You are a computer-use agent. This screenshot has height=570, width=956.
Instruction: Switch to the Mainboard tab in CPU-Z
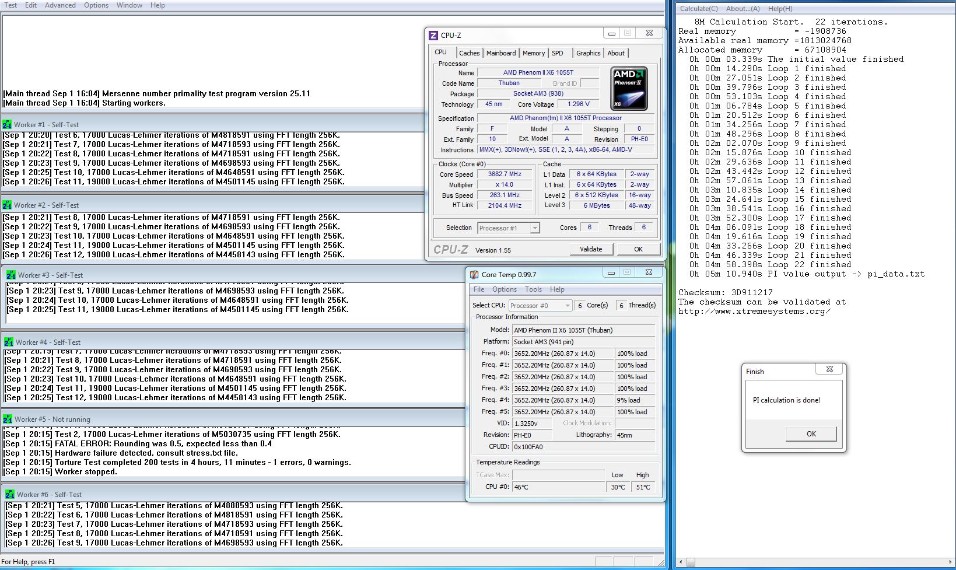(x=501, y=53)
